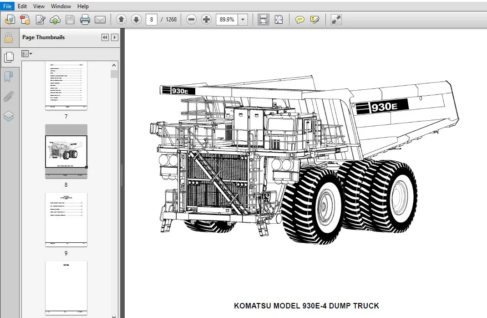Open the Edit menu
The height and width of the screenshot is (318, 487).
pyautogui.click(x=22, y=6)
